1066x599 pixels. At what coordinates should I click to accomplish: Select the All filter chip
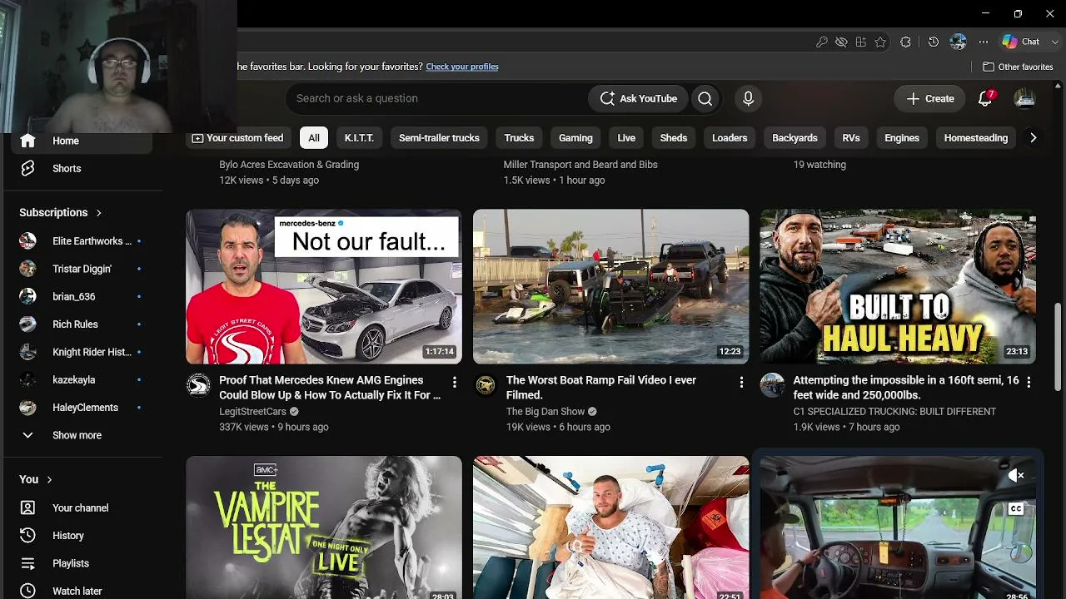314,138
